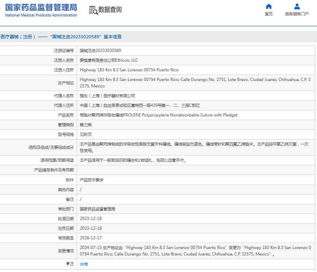Click the home (首页) house icon
Viewport: 317px width, 272px height.
269,6
